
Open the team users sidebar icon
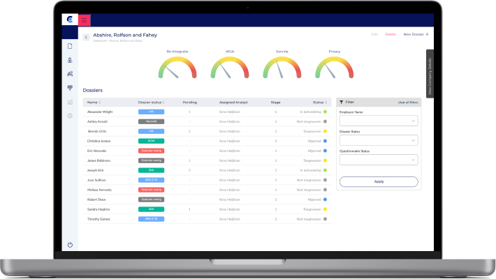pyautogui.click(x=70, y=74)
